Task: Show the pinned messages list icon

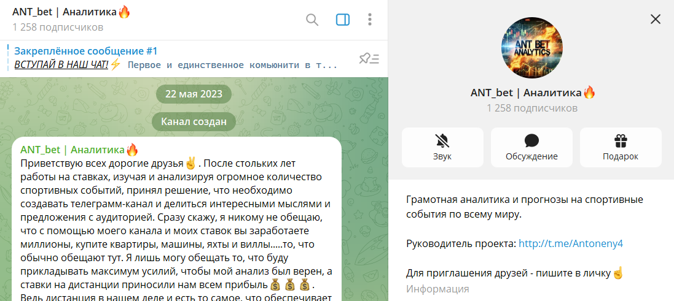Action: tap(369, 58)
